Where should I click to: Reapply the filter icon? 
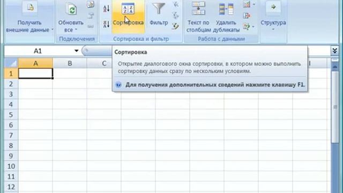(175, 16)
